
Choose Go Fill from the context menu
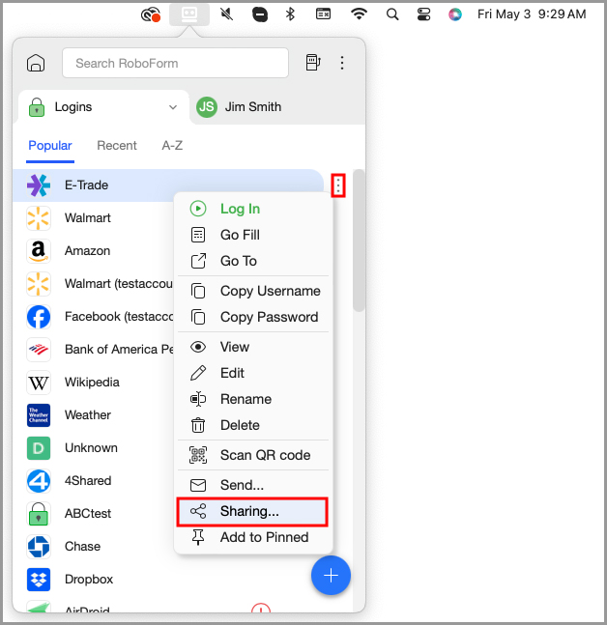(253, 235)
